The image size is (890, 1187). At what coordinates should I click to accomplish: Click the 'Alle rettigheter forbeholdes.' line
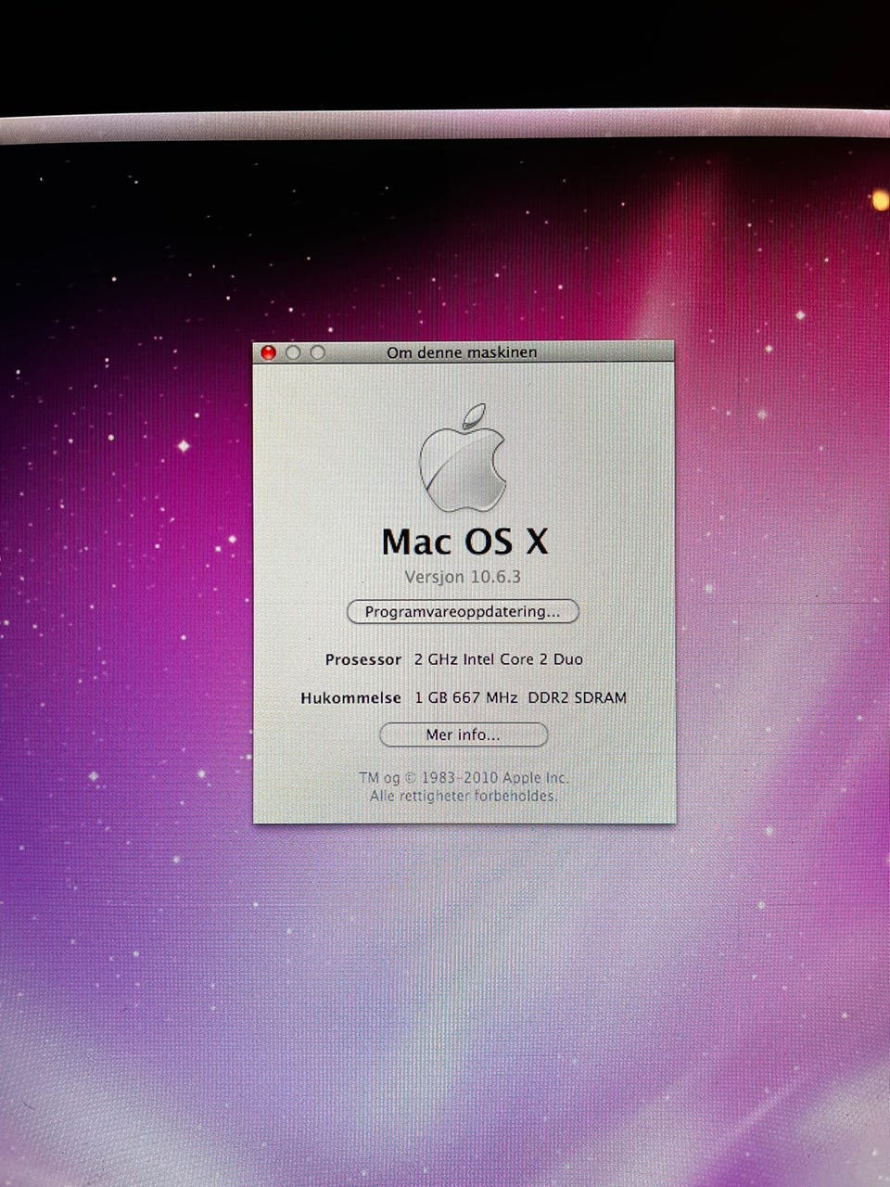(x=464, y=796)
